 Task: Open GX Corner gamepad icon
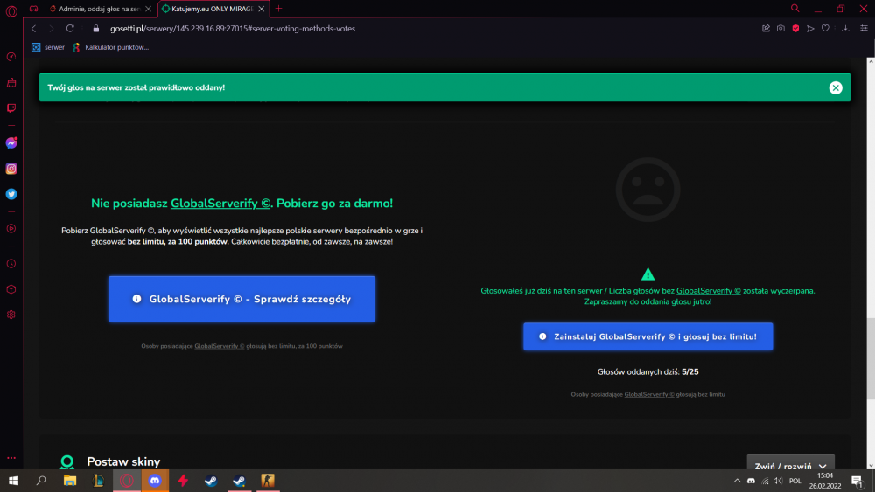tap(33, 9)
